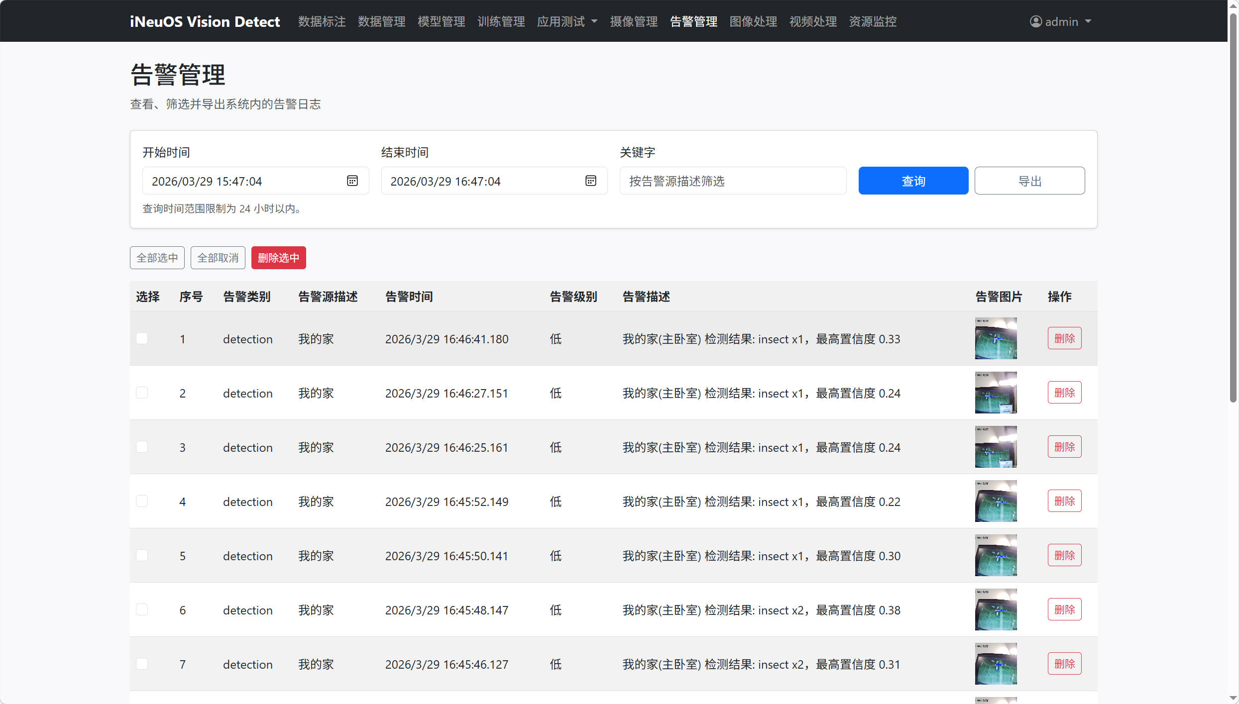The image size is (1239, 704).
Task: Open 资源监控 navigation item
Action: (x=873, y=21)
